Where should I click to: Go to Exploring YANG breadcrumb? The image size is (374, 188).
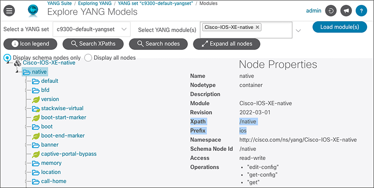95,3
